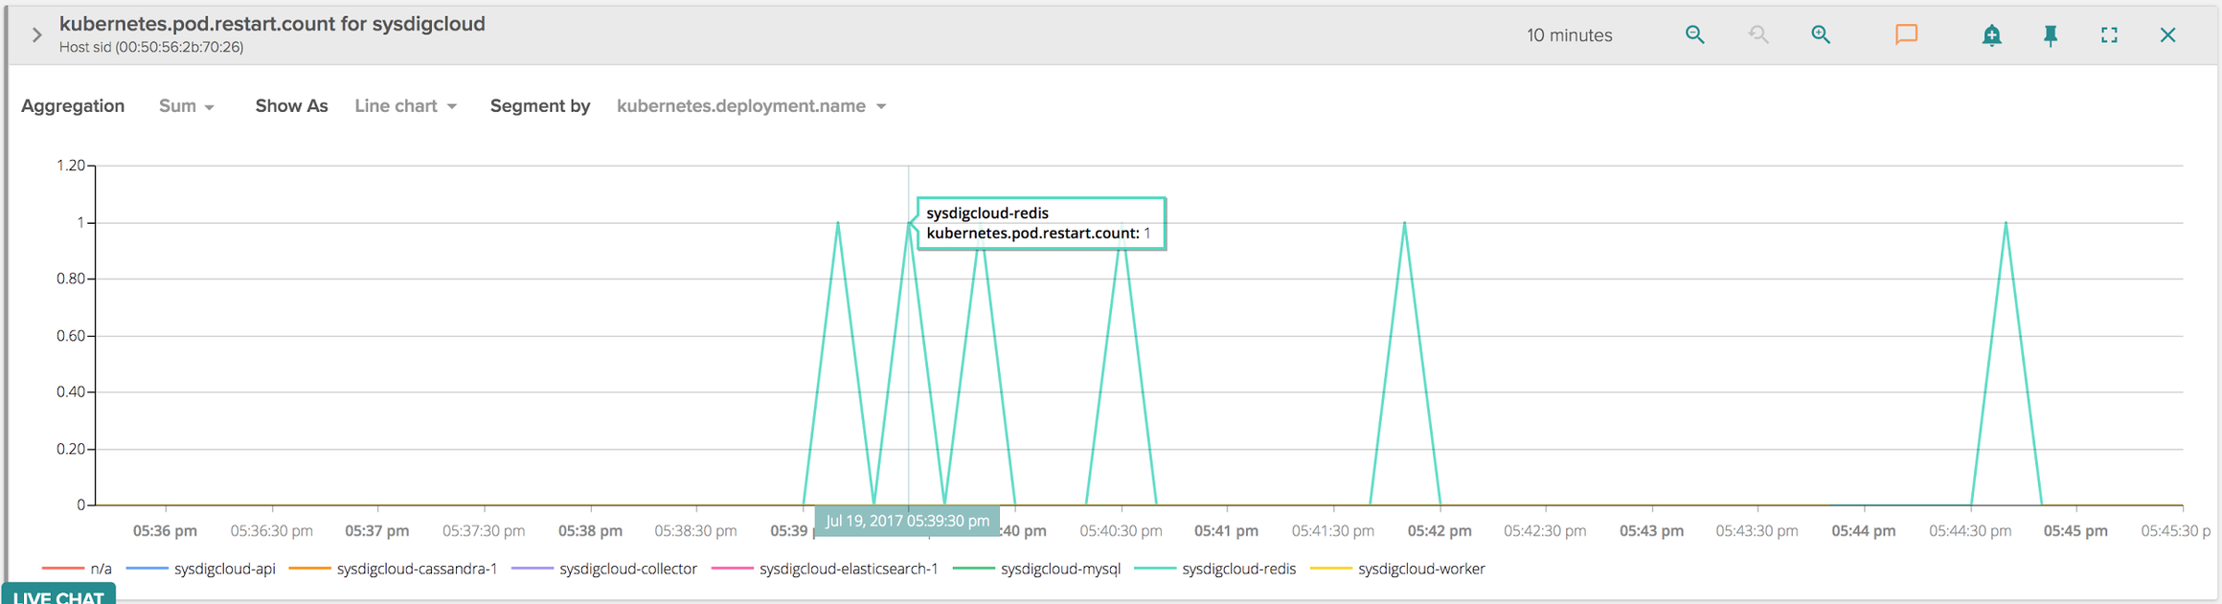Click the 1.20 y-axis value

tap(71, 166)
